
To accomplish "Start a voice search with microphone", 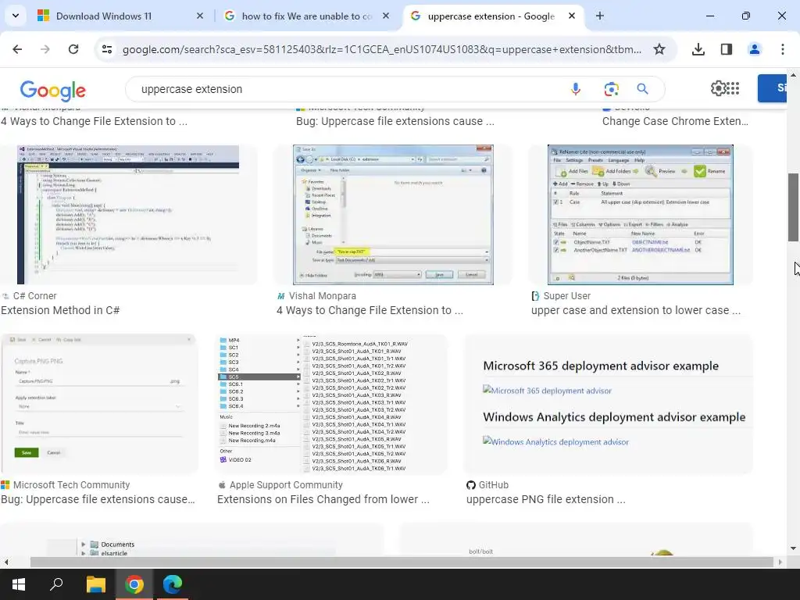I will coord(576,89).
